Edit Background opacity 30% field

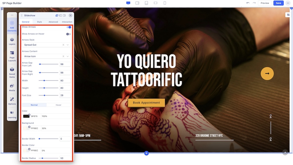(x=56, y=128)
